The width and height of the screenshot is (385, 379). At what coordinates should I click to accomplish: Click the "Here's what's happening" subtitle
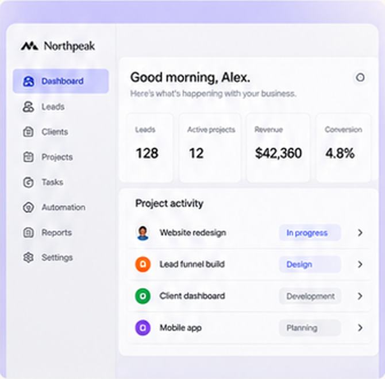coord(213,94)
